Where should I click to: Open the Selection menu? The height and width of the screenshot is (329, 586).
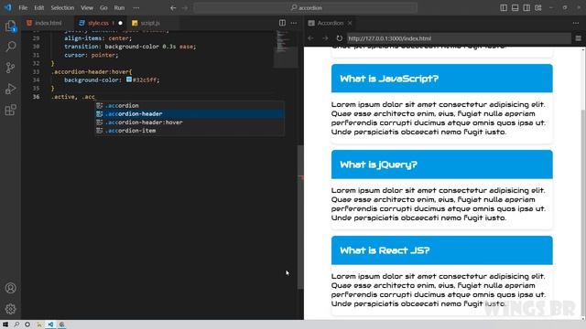(62, 7)
